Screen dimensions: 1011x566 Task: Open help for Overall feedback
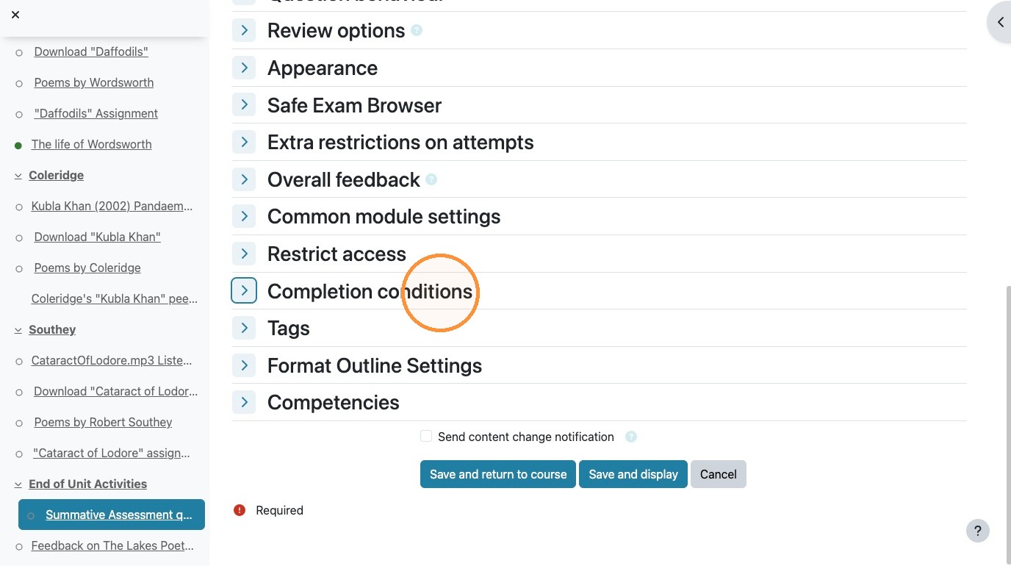[x=431, y=179]
